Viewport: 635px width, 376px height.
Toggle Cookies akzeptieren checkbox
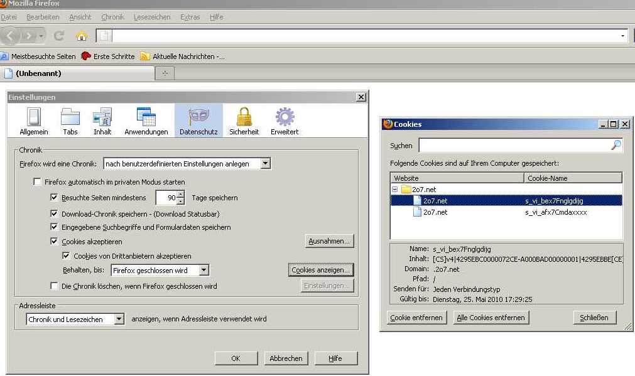point(54,241)
